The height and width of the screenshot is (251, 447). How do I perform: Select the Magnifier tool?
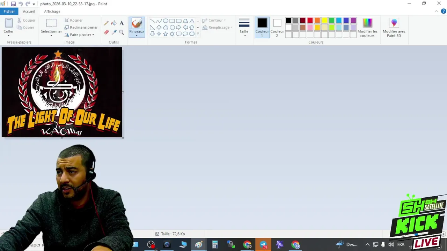(122, 32)
